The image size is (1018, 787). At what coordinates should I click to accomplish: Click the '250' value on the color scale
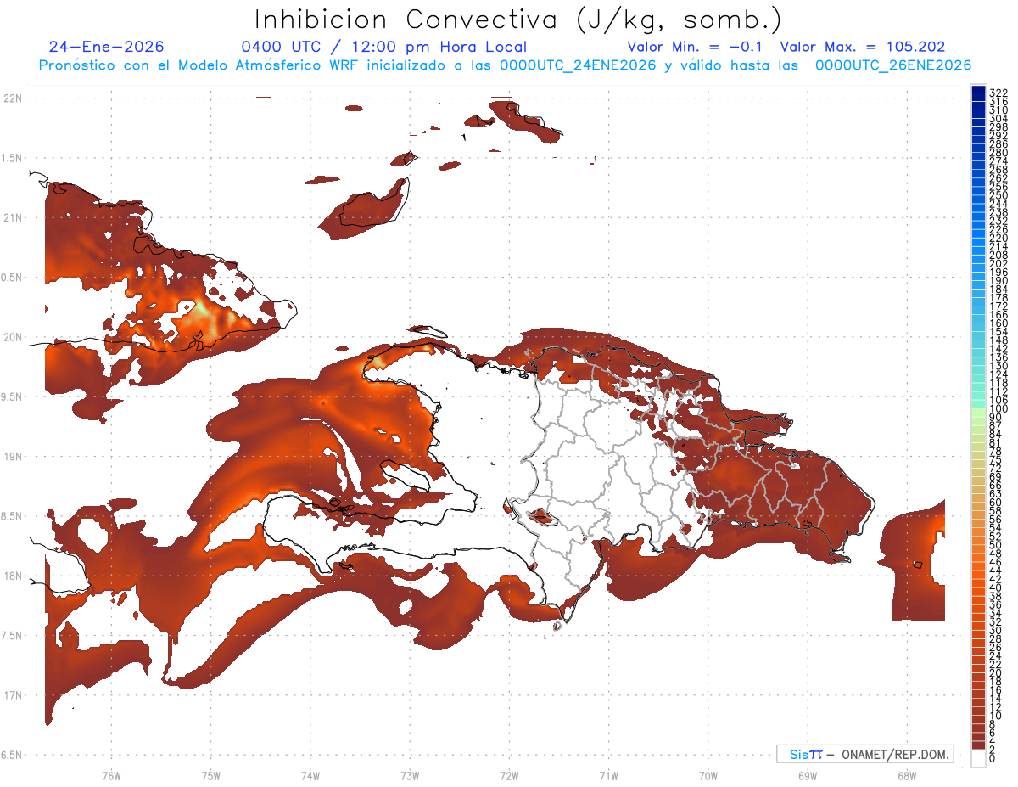coord(998,195)
